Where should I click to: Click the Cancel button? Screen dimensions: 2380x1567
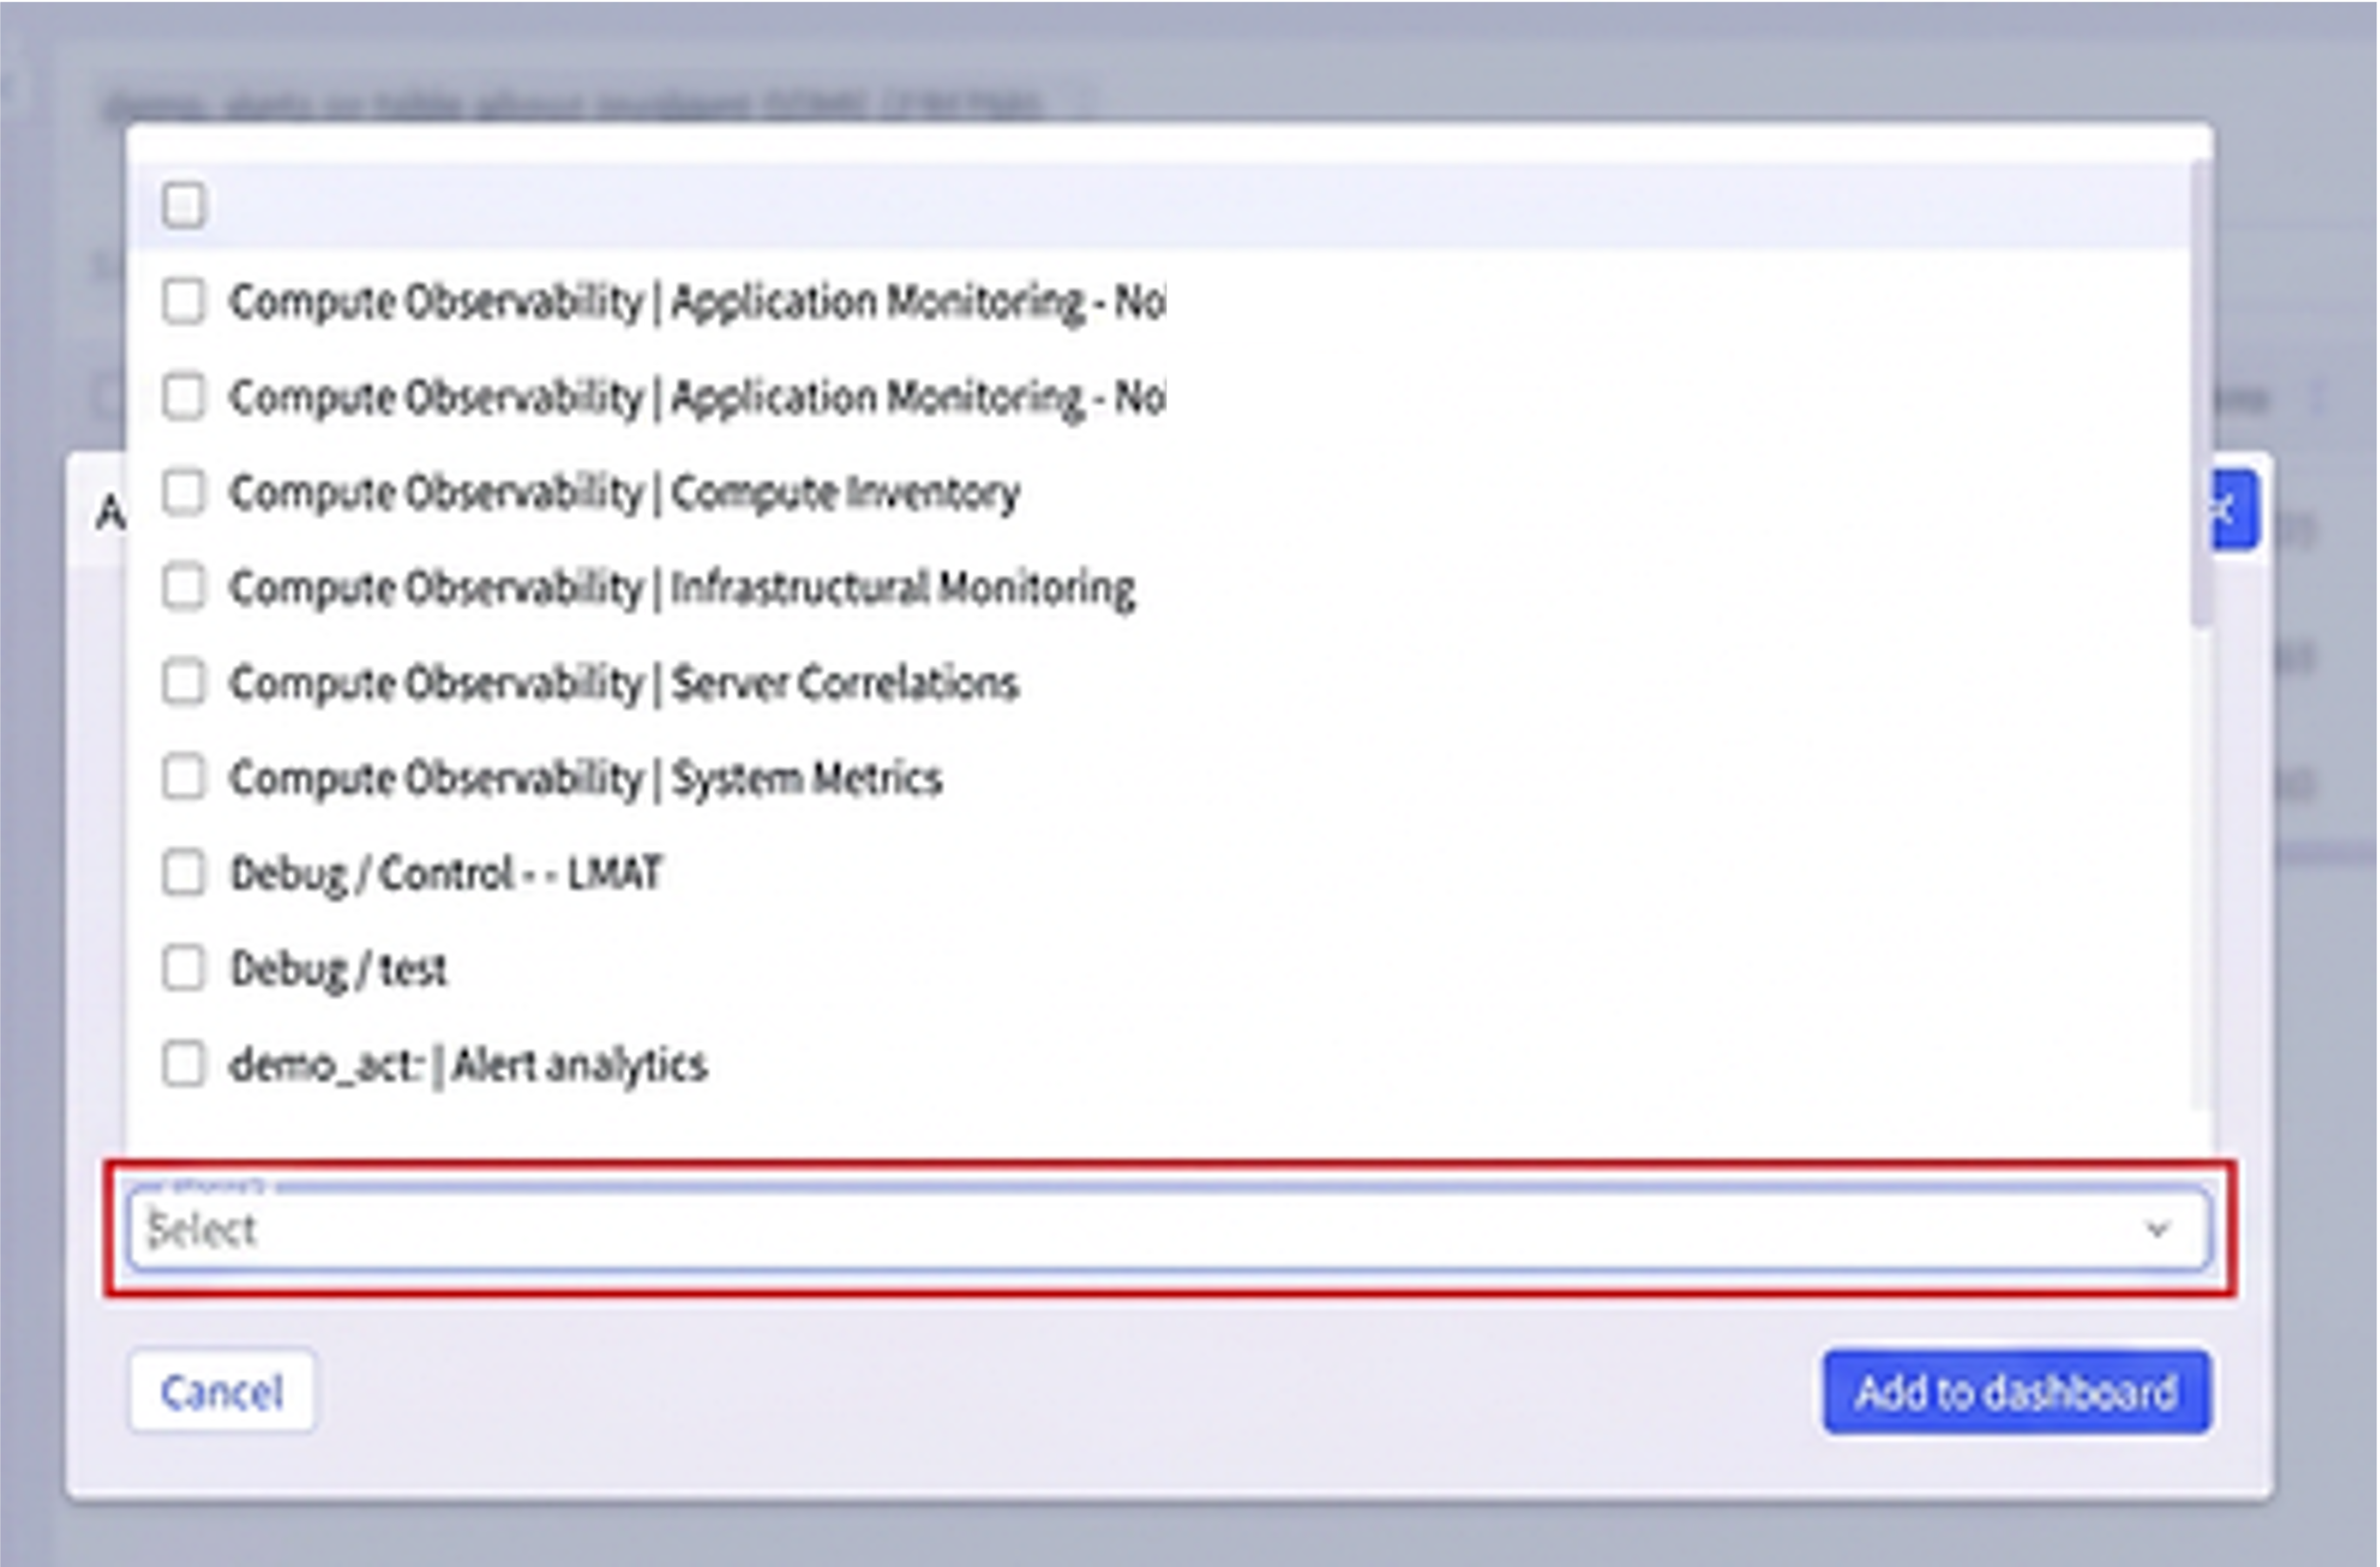click(222, 1393)
